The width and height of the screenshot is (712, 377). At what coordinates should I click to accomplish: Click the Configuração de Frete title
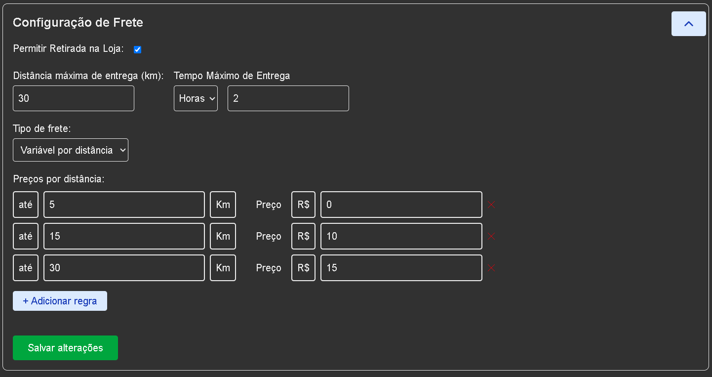point(78,22)
